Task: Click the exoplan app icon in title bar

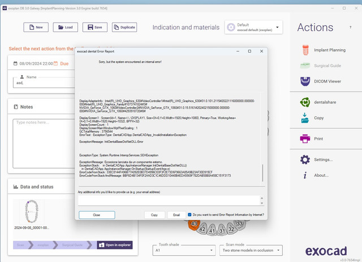Action: 5,8
